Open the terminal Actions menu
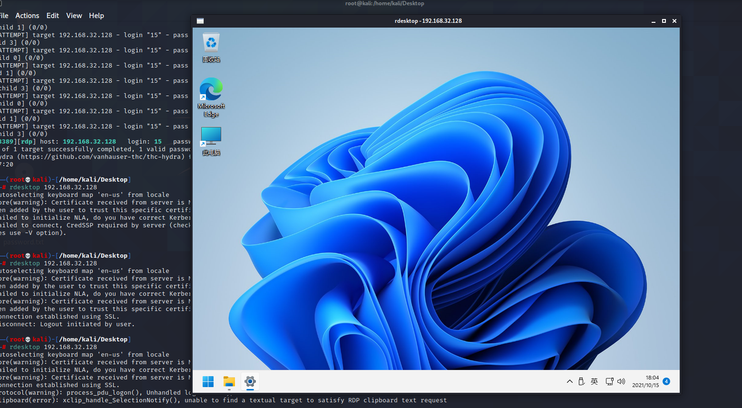Screen dimensions: 742x408 (x=27, y=16)
